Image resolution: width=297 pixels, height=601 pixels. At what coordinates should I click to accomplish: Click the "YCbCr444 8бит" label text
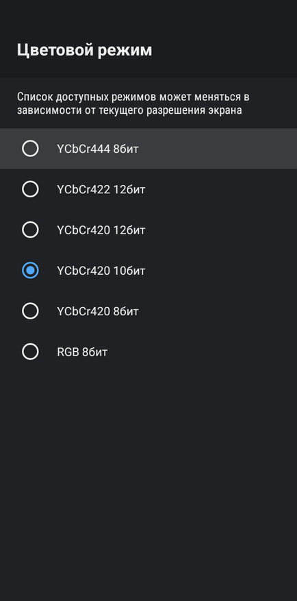(x=98, y=149)
